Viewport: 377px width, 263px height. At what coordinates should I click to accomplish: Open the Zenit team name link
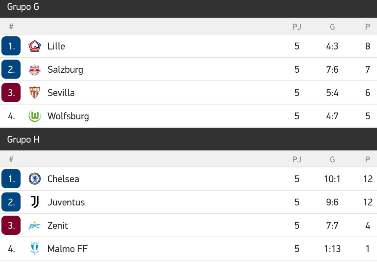pos(58,226)
